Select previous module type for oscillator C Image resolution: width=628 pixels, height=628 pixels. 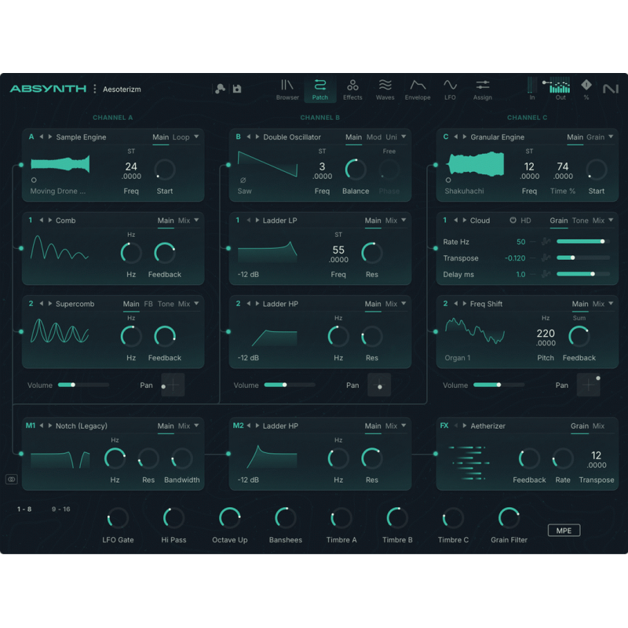click(x=456, y=137)
